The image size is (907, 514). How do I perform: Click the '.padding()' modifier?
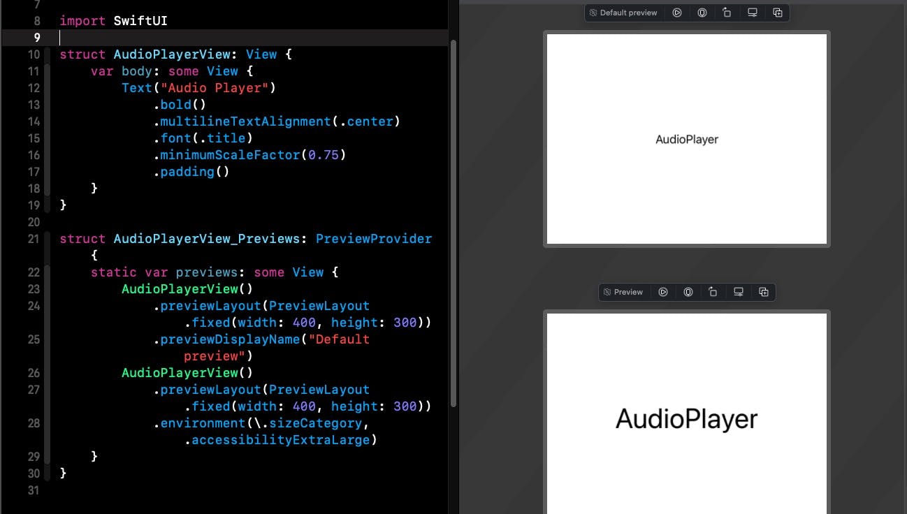tap(191, 172)
